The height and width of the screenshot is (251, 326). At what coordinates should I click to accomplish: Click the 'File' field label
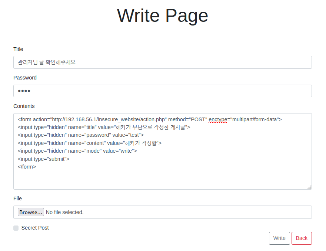pyautogui.click(x=18, y=199)
